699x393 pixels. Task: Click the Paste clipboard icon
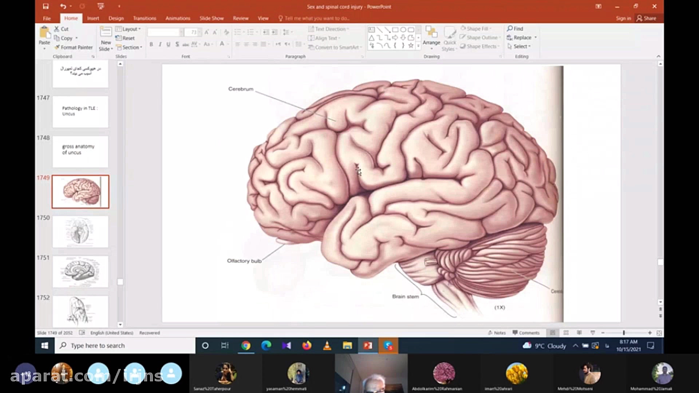pyautogui.click(x=44, y=33)
